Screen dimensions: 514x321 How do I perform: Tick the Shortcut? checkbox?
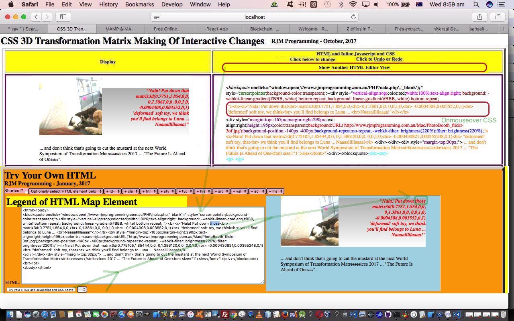tap(27, 192)
